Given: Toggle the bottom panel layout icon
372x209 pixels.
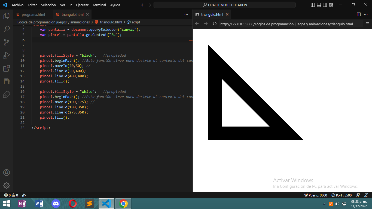Looking at the screenshot, I should (319, 5).
